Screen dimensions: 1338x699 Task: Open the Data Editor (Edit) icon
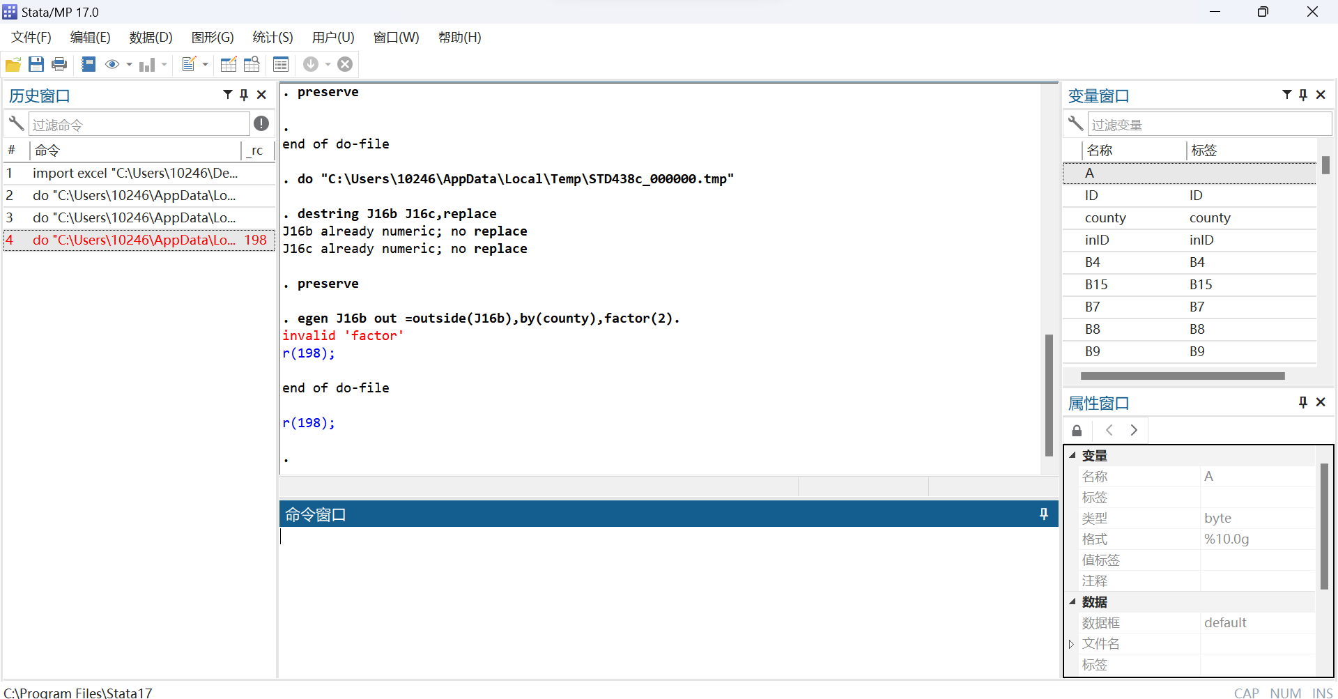coord(228,65)
